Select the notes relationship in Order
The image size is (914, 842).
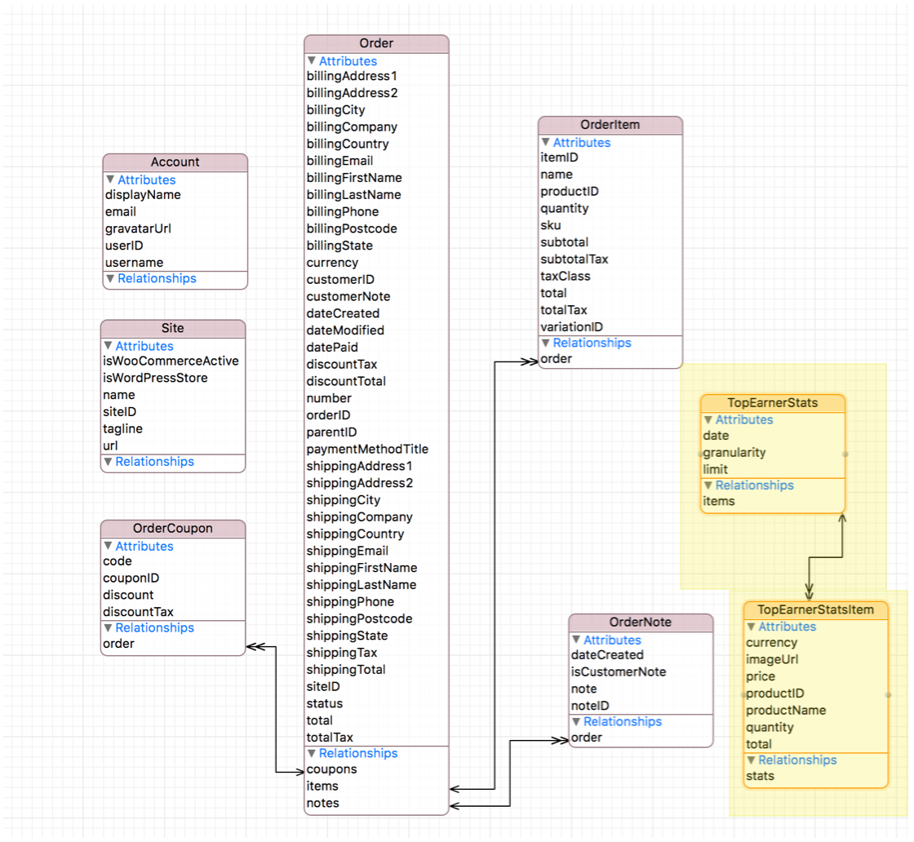(323, 803)
